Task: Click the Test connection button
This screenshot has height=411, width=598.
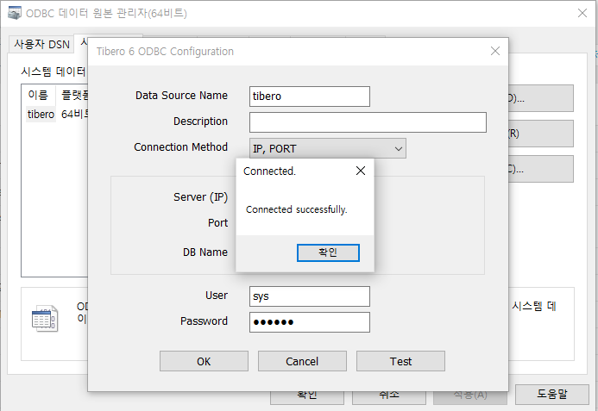Action: click(400, 361)
